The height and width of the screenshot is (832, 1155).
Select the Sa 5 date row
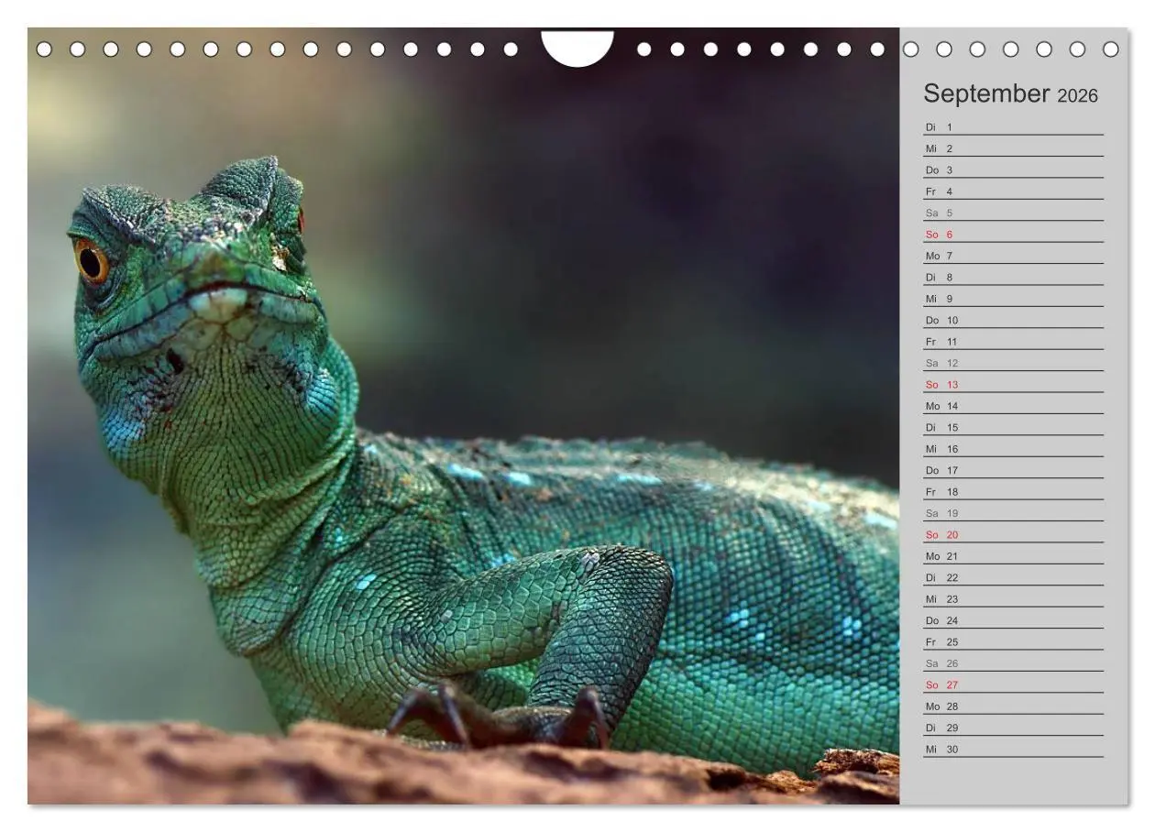coord(1013,213)
